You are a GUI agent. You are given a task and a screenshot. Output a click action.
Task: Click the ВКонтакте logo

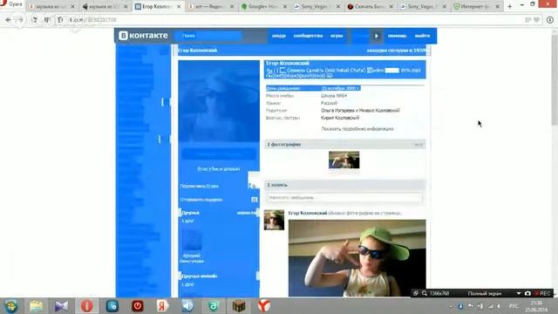143,36
